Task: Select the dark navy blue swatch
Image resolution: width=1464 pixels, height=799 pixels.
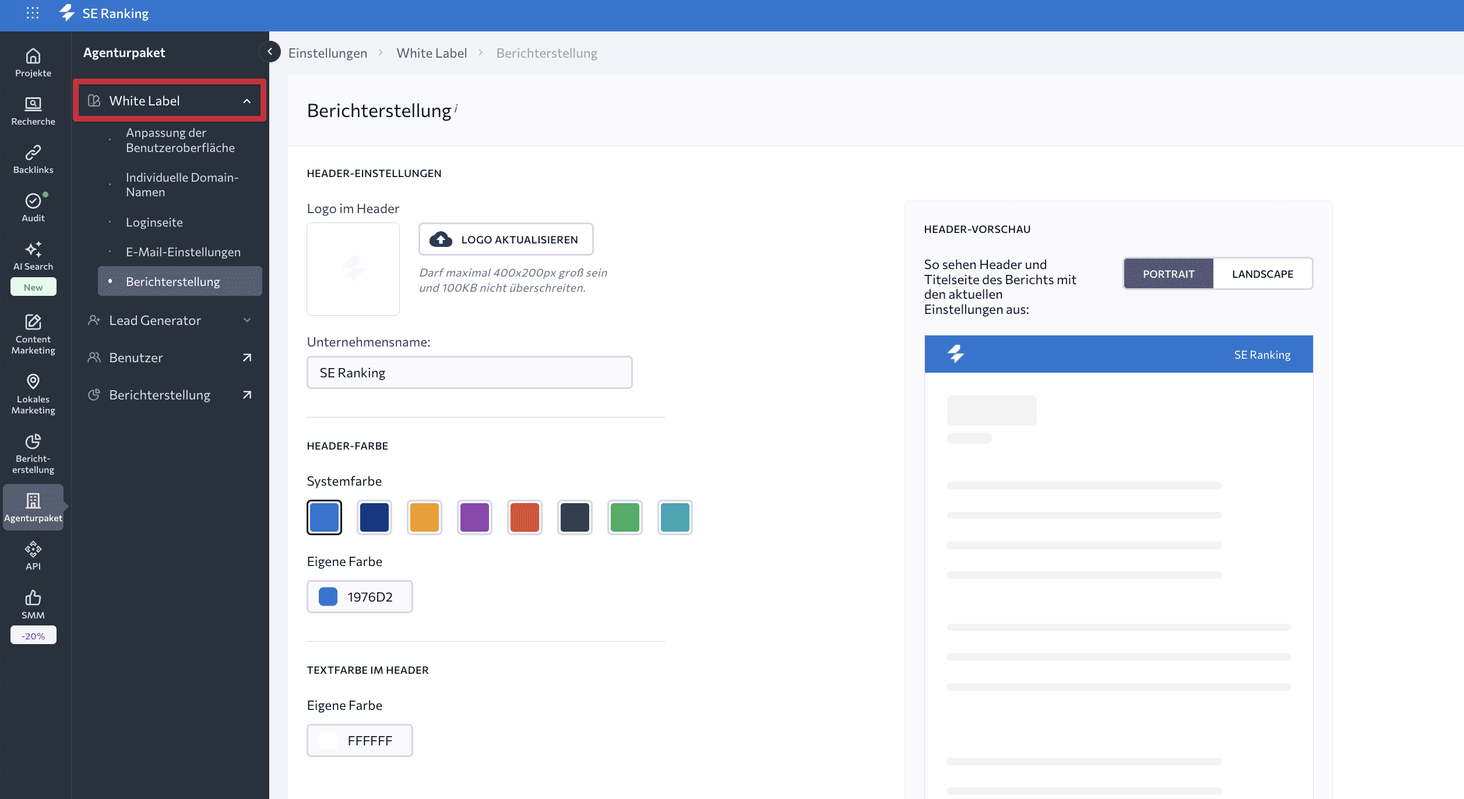Action: (x=374, y=517)
